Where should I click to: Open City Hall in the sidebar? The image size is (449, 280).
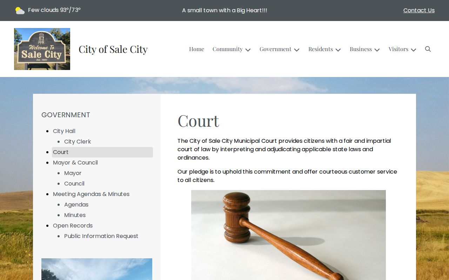tap(64, 131)
